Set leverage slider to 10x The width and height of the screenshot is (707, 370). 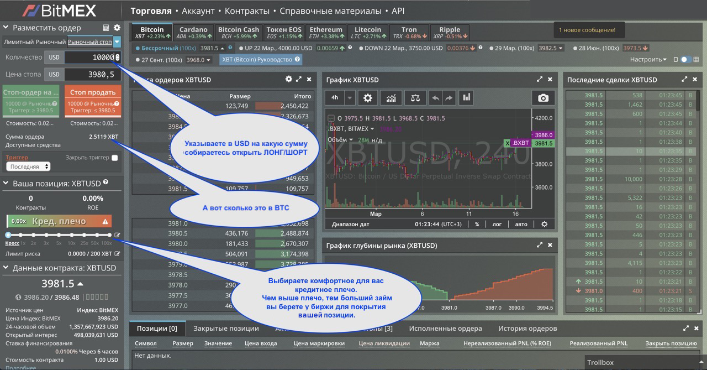pyautogui.click(x=72, y=235)
